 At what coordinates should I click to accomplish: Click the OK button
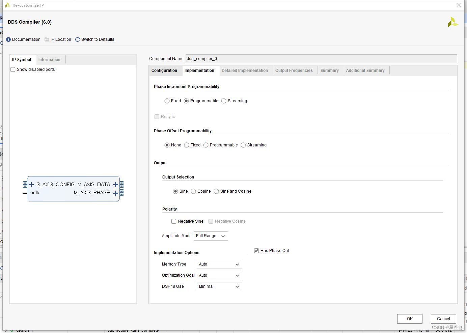pyautogui.click(x=410, y=319)
